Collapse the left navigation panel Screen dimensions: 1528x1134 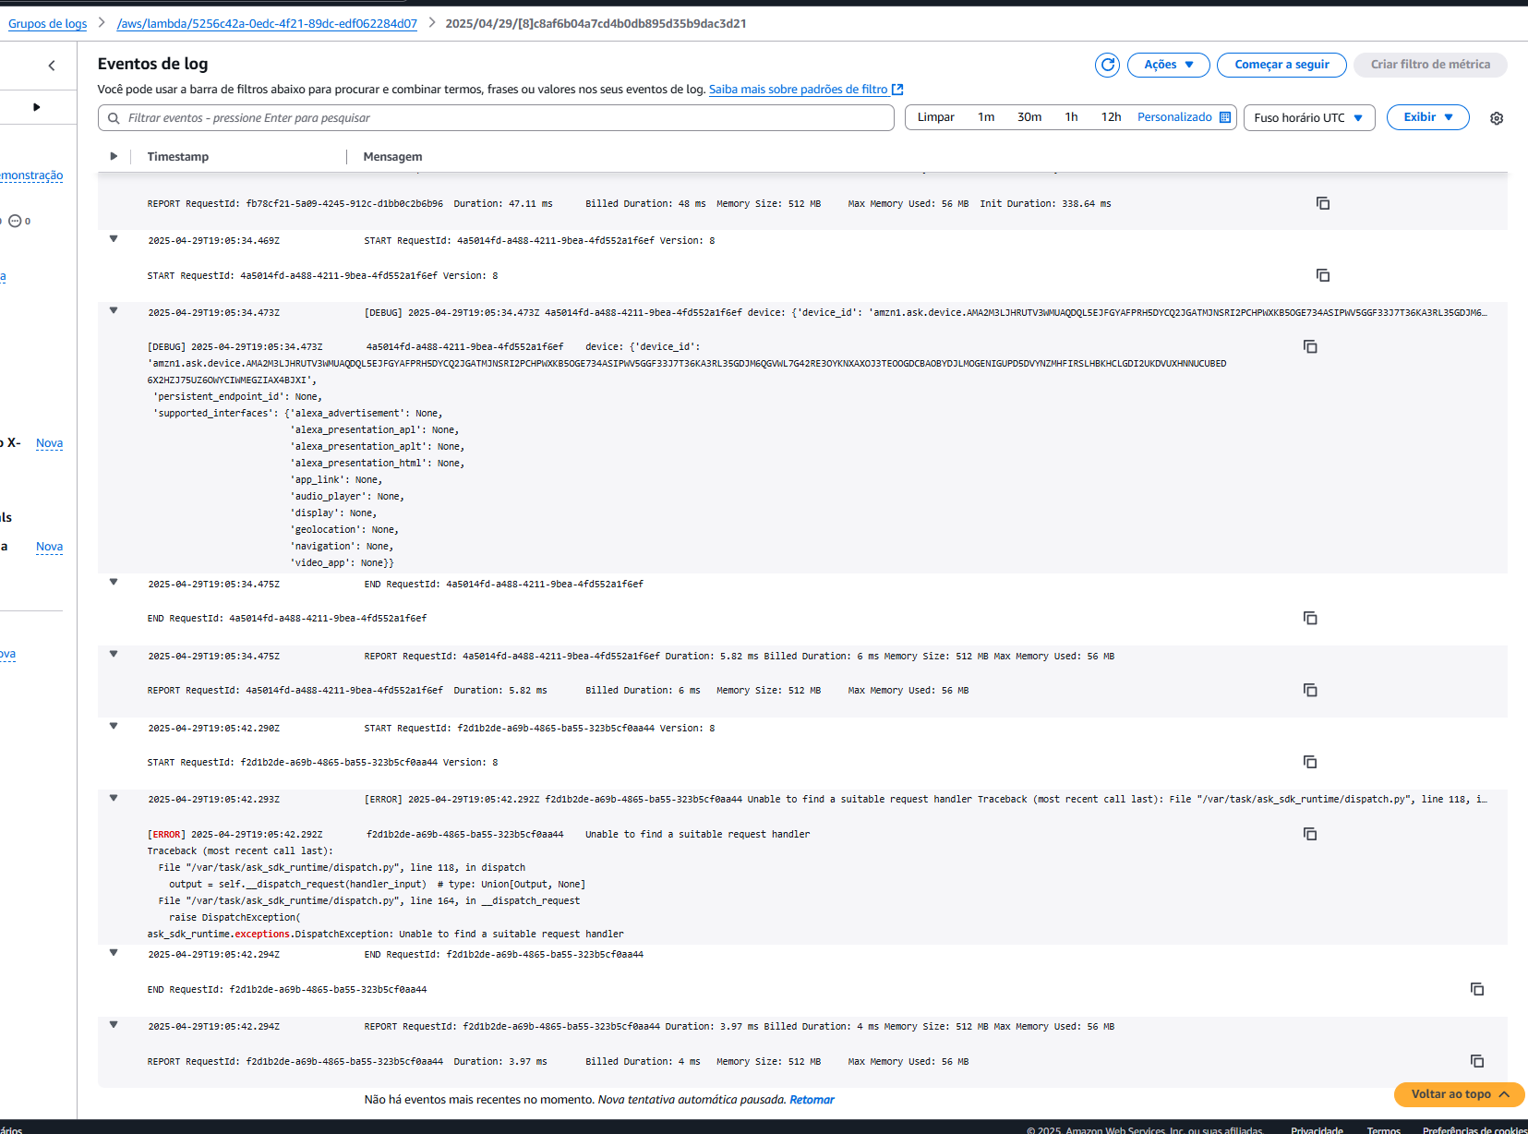[52, 66]
